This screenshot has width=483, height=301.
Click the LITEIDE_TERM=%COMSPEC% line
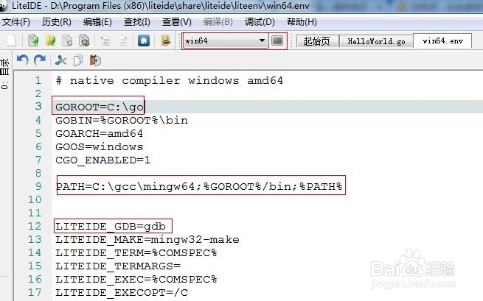coord(136,252)
